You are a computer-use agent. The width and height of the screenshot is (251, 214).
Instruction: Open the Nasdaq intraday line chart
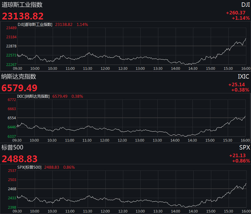[131, 118]
